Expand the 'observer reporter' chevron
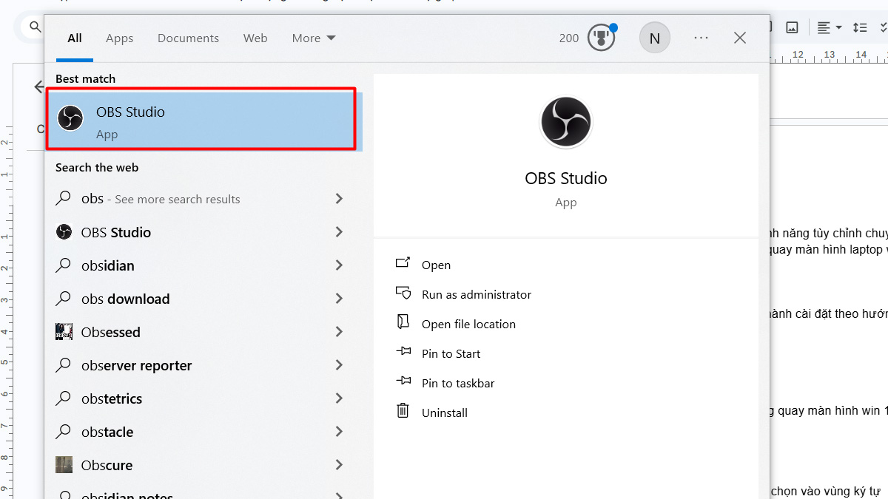This screenshot has width=888, height=499. (x=339, y=364)
